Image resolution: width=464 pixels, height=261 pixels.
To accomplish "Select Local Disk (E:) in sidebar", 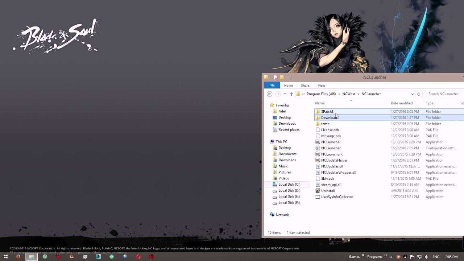I will [289, 196].
